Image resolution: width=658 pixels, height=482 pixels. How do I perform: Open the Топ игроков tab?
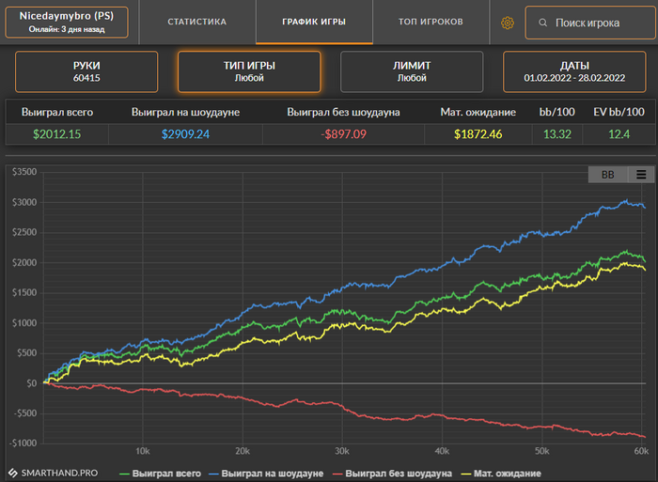(431, 22)
